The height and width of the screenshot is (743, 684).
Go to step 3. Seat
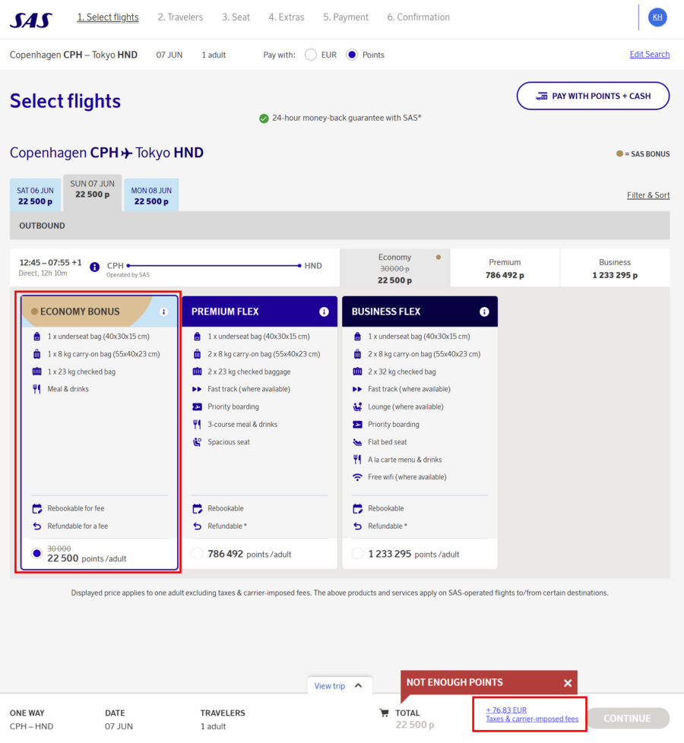236,17
